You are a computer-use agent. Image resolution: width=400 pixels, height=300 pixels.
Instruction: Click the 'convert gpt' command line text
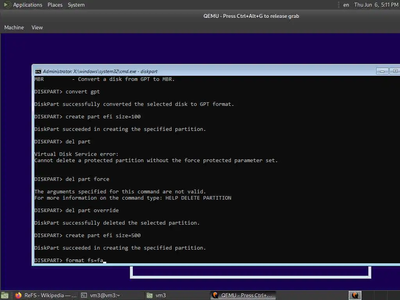(83, 91)
